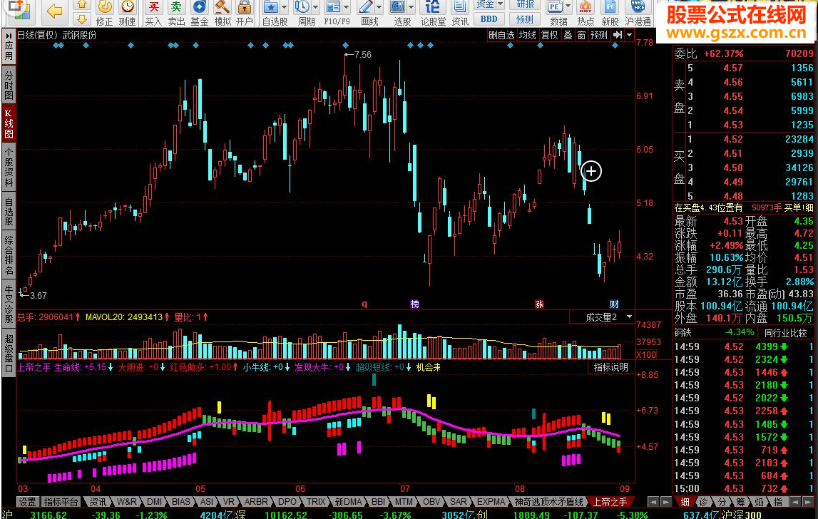818x519 pixels.
Task: Open the 资金 dropdown button
Action: click(x=489, y=5)
